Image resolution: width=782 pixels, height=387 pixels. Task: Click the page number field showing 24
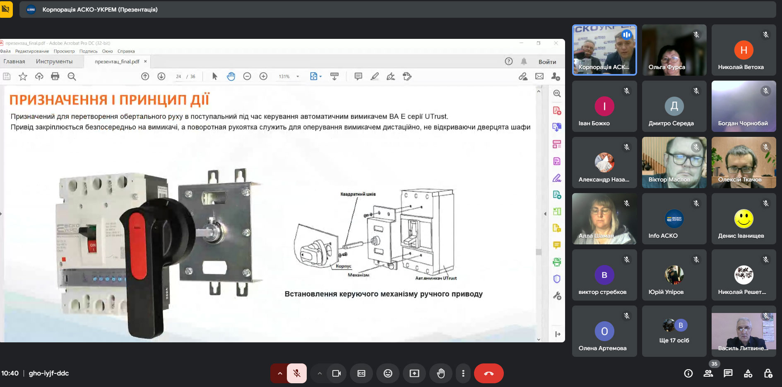178,76
